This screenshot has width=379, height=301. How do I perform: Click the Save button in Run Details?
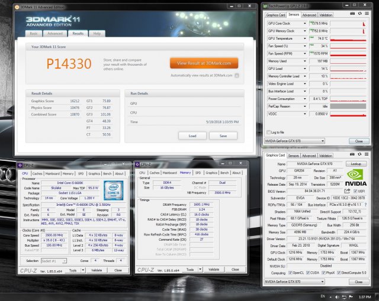pyautogui.click(x=223, y=135)
